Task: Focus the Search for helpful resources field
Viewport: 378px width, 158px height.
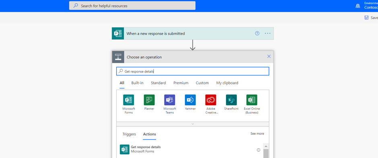Action: (x=132, y=6)
